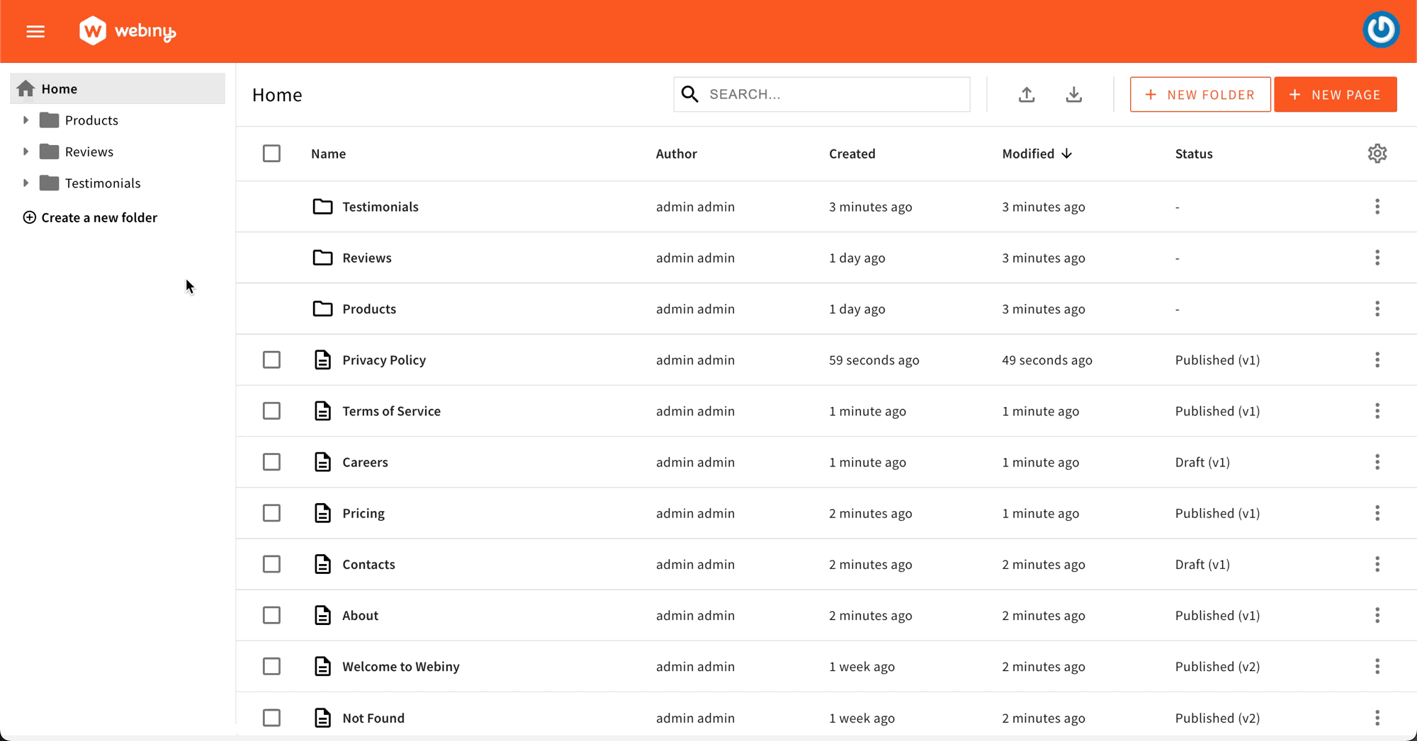Click the NEW PAGE button
This screenshot has width=1417, height=741.
pos(1335,94)
